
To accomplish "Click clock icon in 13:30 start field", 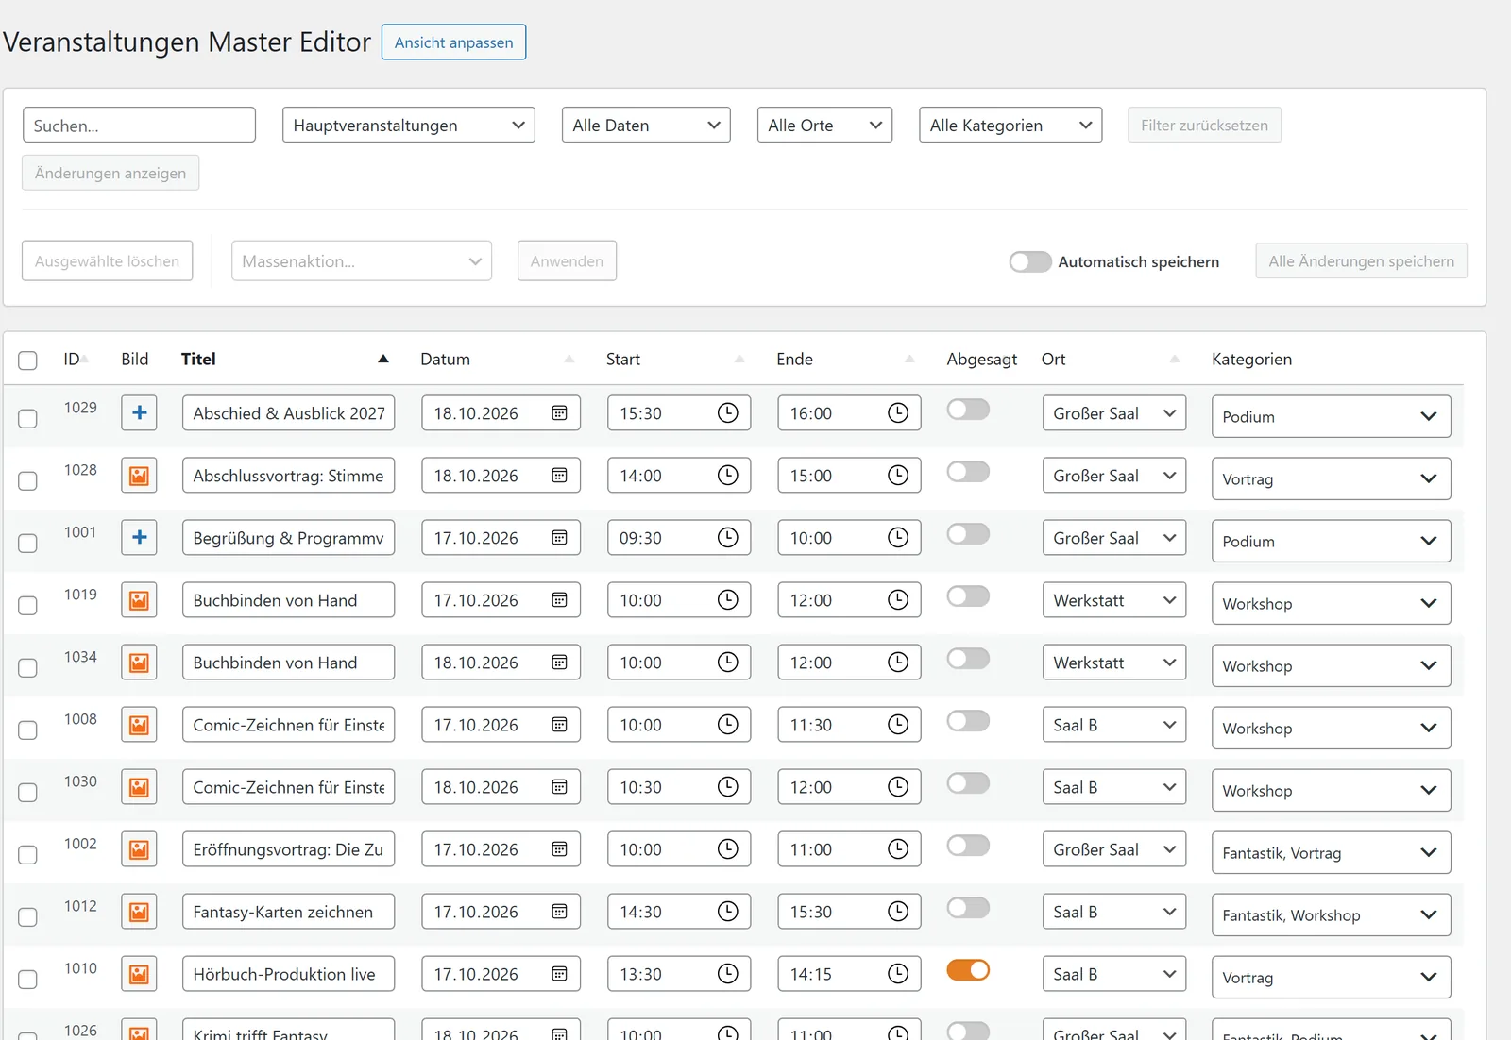I will pos(727,973).
